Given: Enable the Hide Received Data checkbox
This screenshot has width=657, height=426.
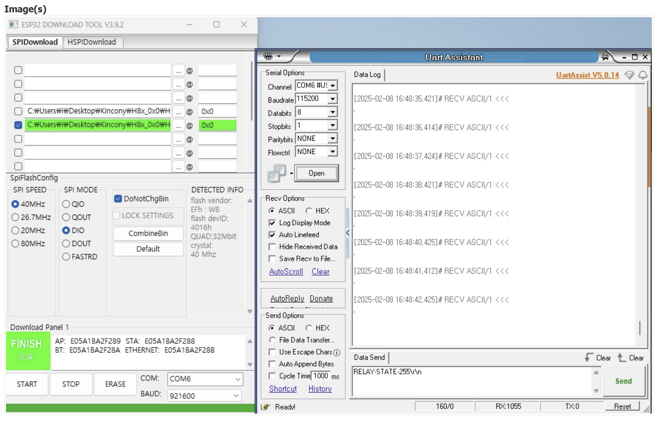Looking at the screenshot, I should [x=272, y=247].
